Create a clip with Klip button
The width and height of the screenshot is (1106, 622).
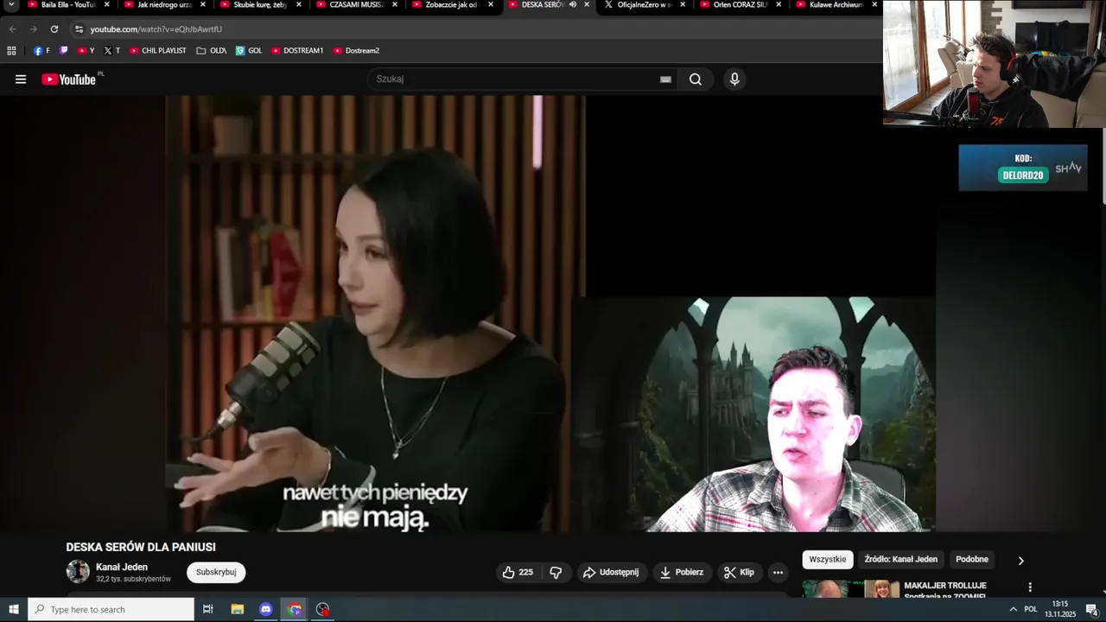(x=739, y=573)
